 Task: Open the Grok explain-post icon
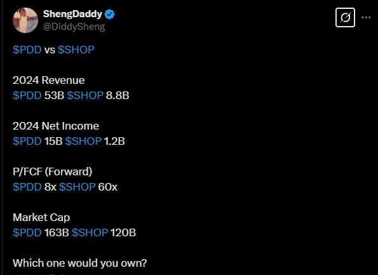[x=345, y=18]
